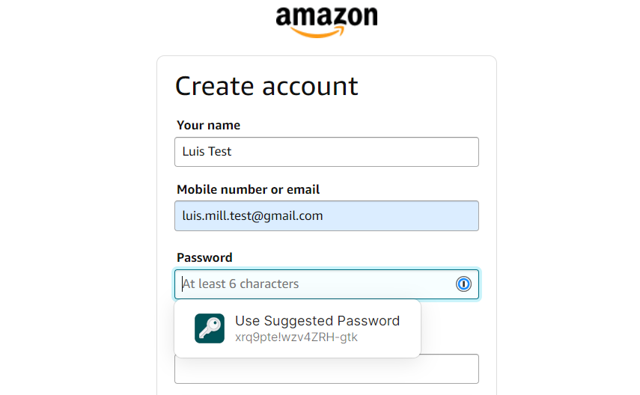Click the empty field below the suggestion popup
Viewport: 640px width, 395px height.
click(449, 369)
